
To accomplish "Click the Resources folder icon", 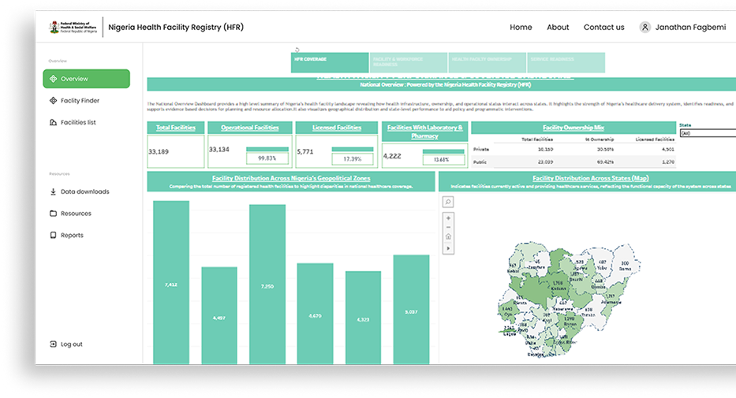I will 53,214.
